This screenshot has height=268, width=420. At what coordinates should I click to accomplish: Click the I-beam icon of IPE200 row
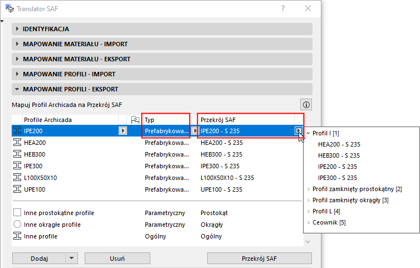17,131
